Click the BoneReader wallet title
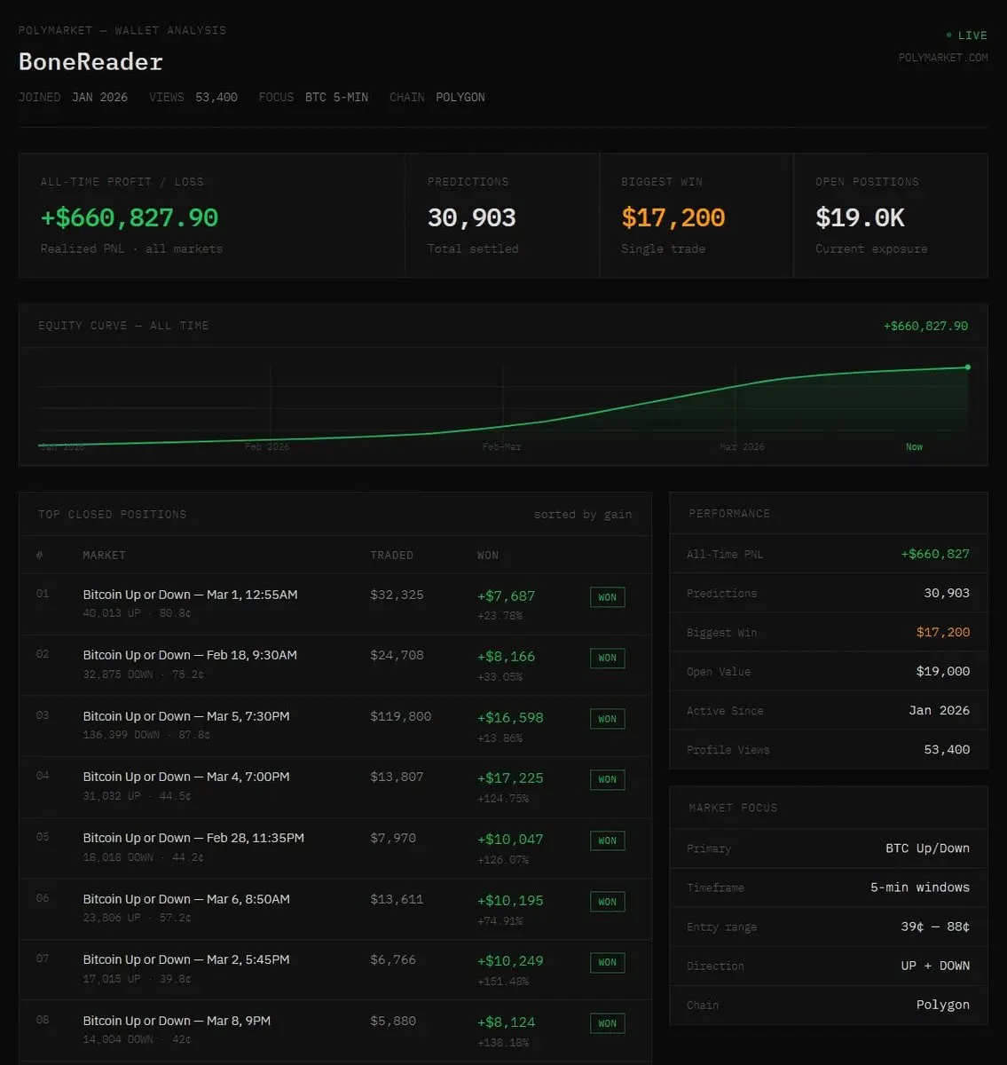1007x1065 pixels. click(90, 61)
